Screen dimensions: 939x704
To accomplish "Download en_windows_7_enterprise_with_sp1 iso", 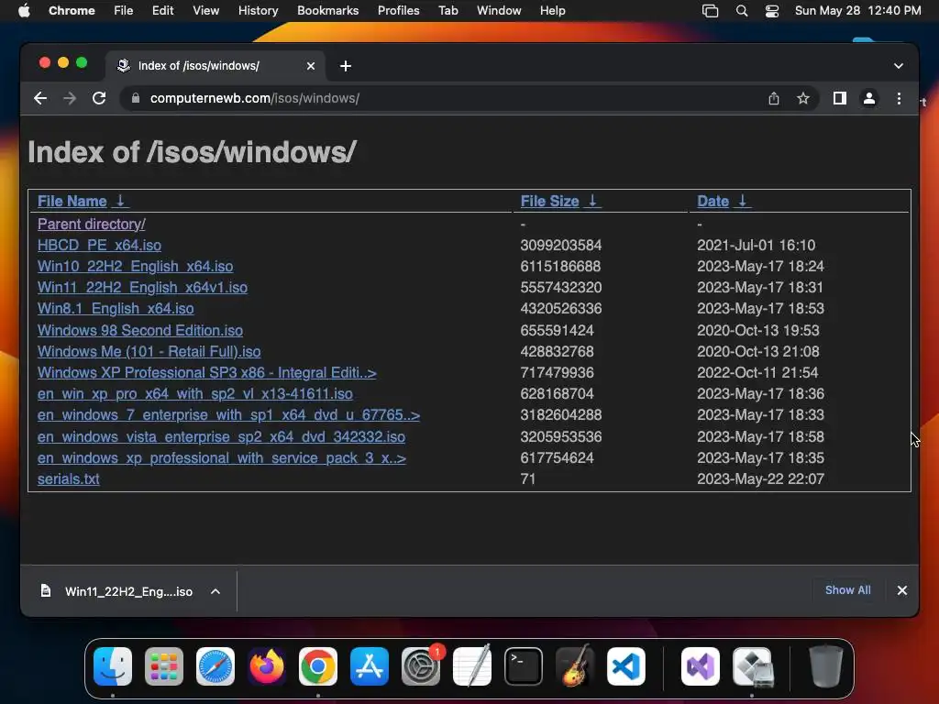I will click(228, 415).
